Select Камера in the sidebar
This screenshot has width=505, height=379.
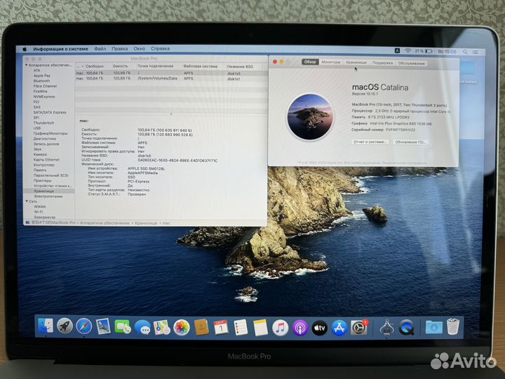(x=40, y=154)
